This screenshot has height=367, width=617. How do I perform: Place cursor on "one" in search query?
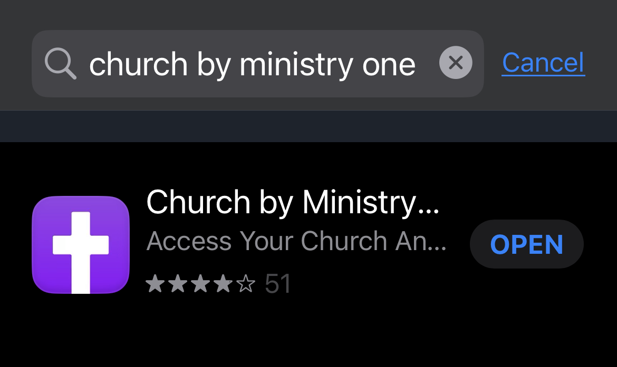coord(389,65)
